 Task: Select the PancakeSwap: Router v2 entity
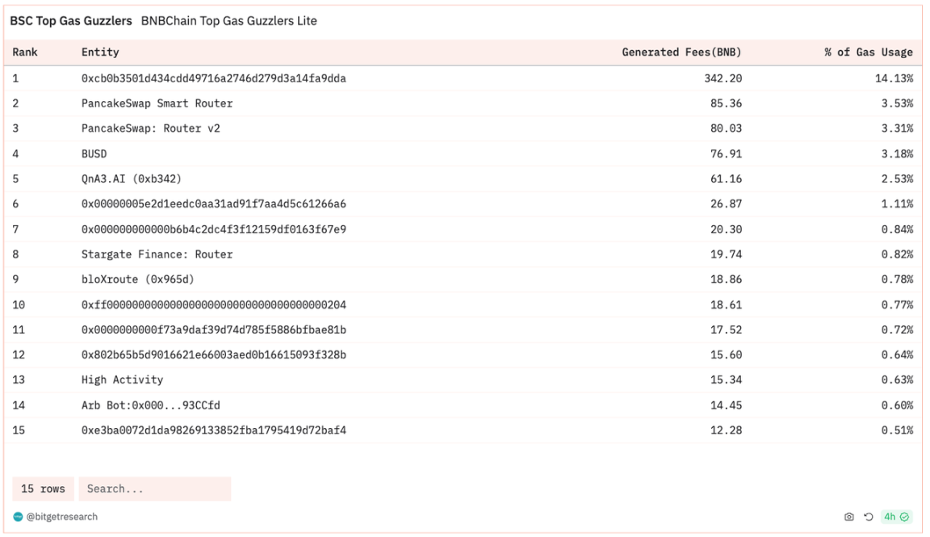(151, 128)
